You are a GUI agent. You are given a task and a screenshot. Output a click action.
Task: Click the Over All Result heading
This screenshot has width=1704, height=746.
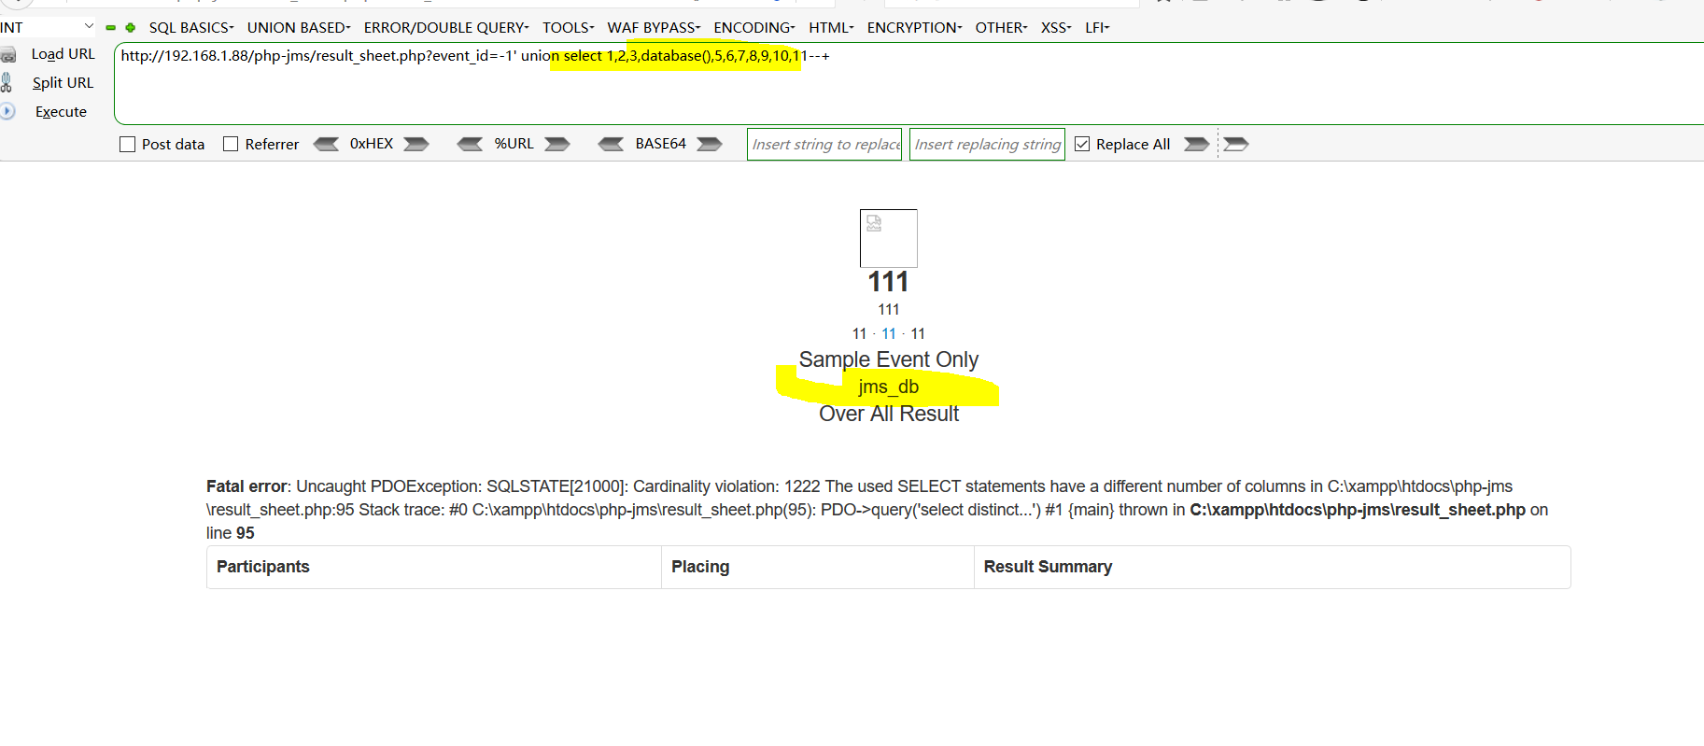click(889, 414)
